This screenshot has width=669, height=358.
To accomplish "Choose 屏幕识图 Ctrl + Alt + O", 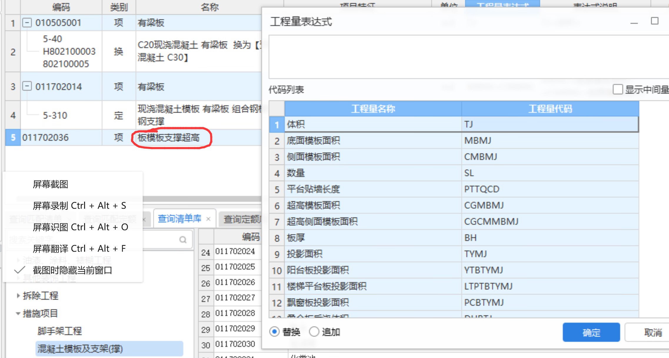I will [80, 227].
